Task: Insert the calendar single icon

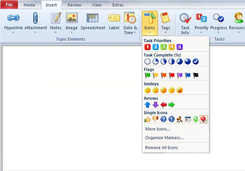Action: pos(188,119)
